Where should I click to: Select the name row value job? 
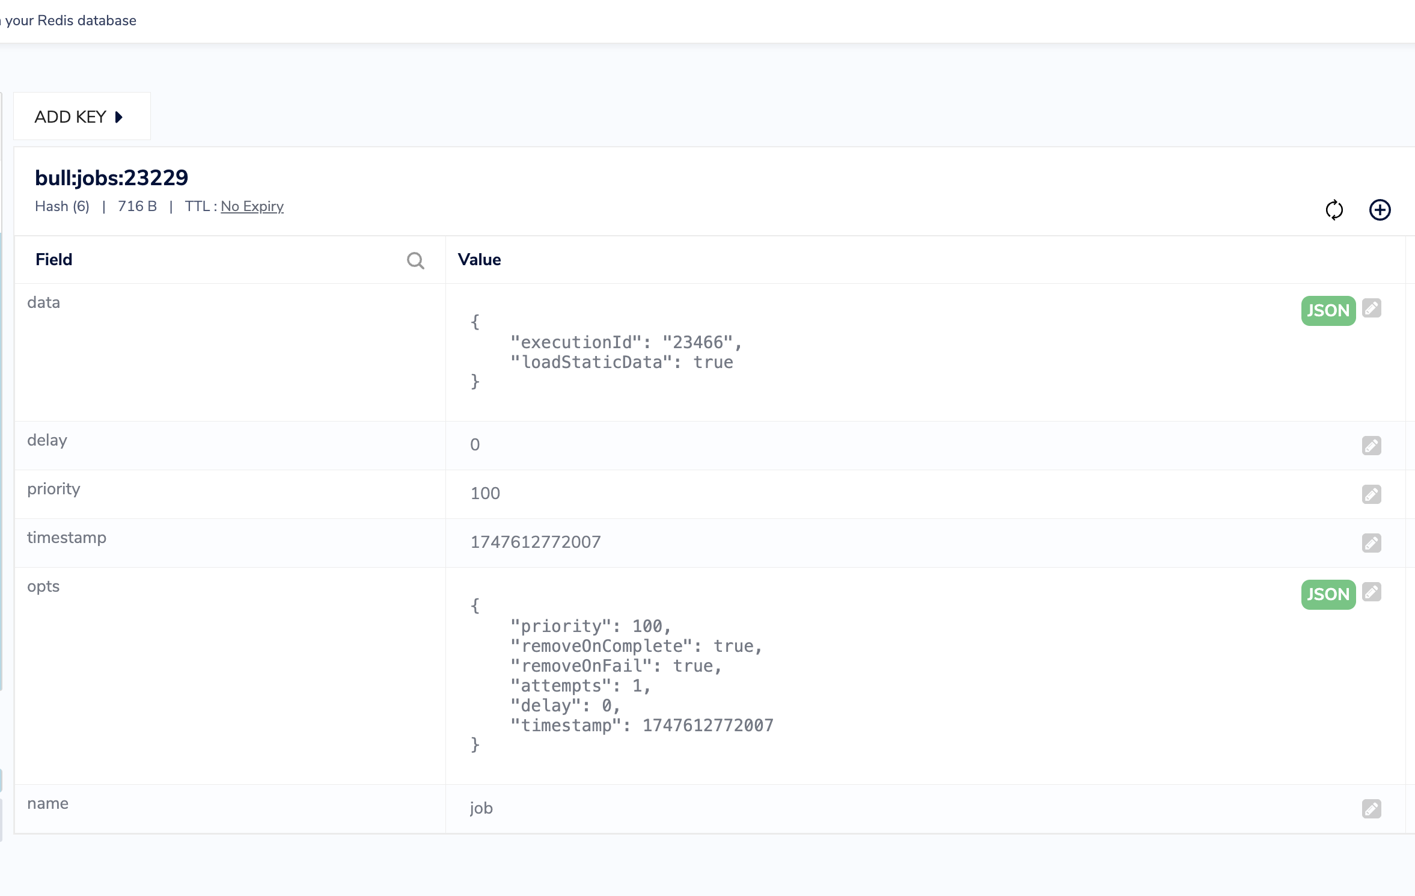pos(481,808)
